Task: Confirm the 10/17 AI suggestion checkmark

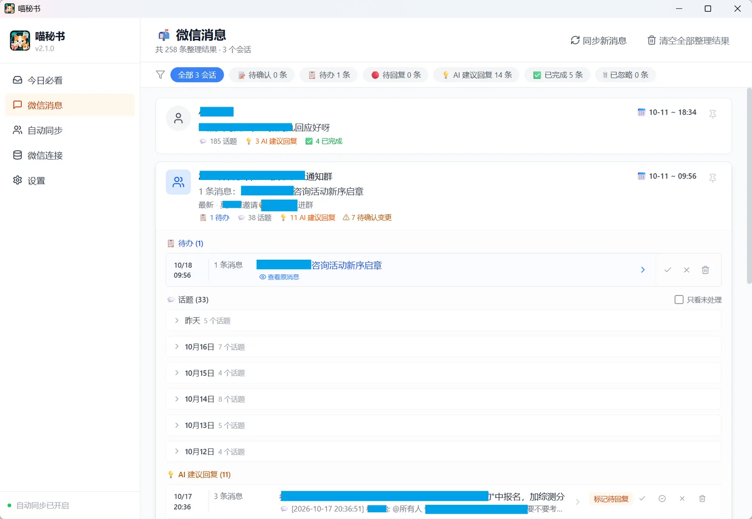Action: [642, 498]
